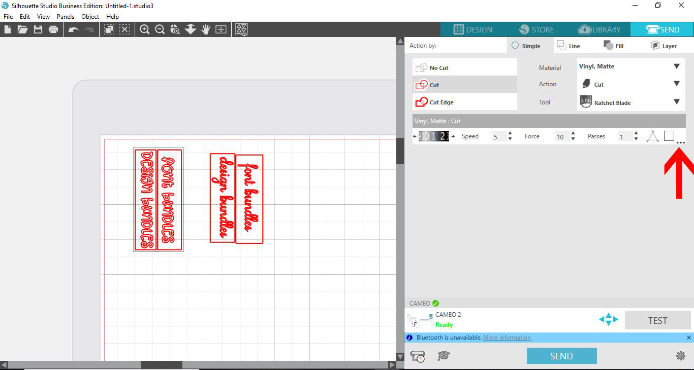The width and height of the screenshot is (694, 370).
Task: Create a new document with the blank-page icon
Action: tap(8, 29)
